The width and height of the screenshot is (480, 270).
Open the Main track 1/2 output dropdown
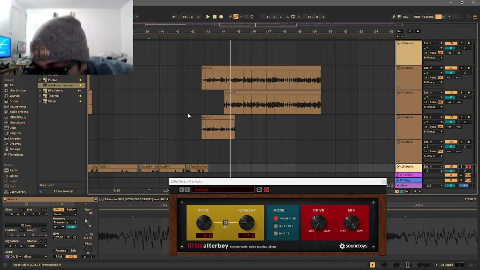[x=433, y=186]
